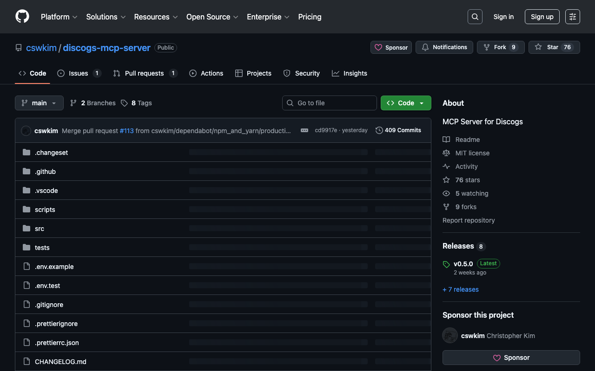Open the + 7 releases link
The height and width of the screenshot is (371, 595).
[x=460, y=289]
